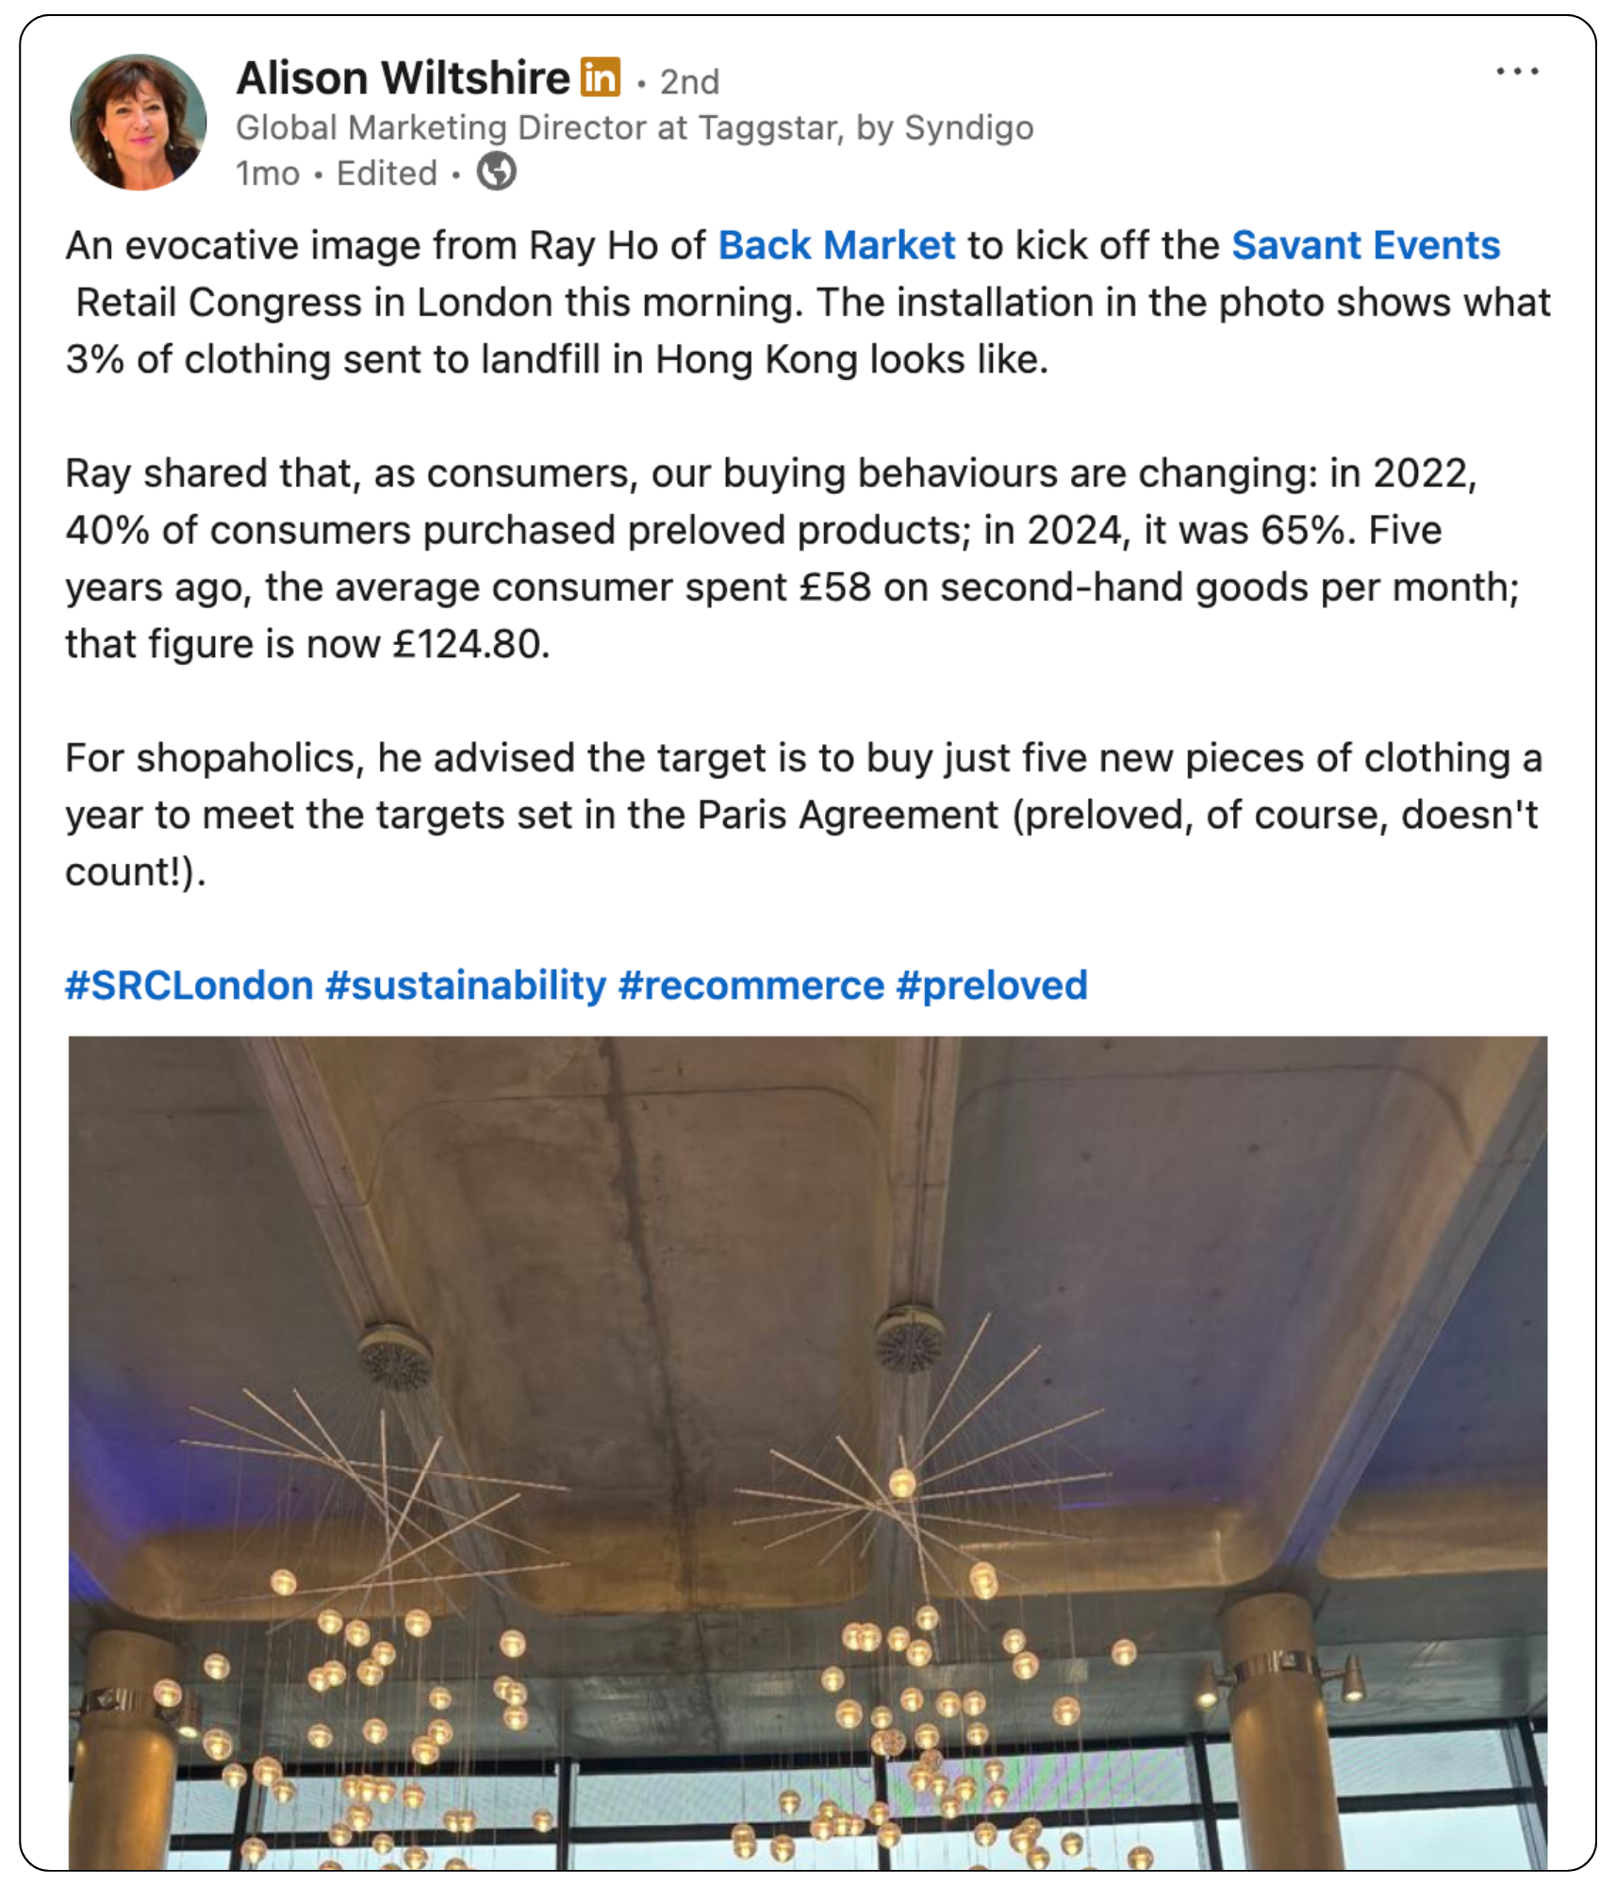Screen dimensions: 1616x1886
Task: Click the LinkedIn badge beside the author name
Action: tap(600, 77)
